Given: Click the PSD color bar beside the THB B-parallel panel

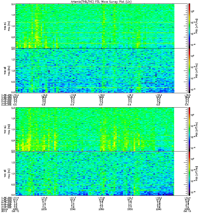Looking at the screenshot, I should pos(189,71).
